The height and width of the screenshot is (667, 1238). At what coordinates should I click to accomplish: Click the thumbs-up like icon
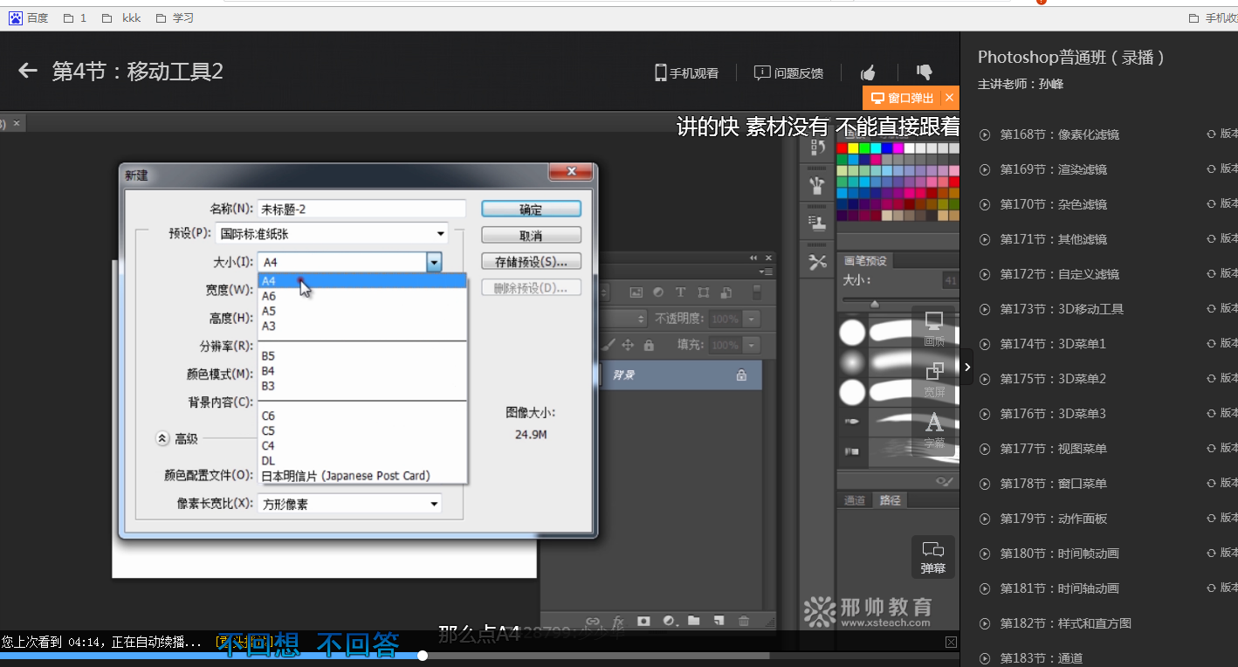pos(868,72)
